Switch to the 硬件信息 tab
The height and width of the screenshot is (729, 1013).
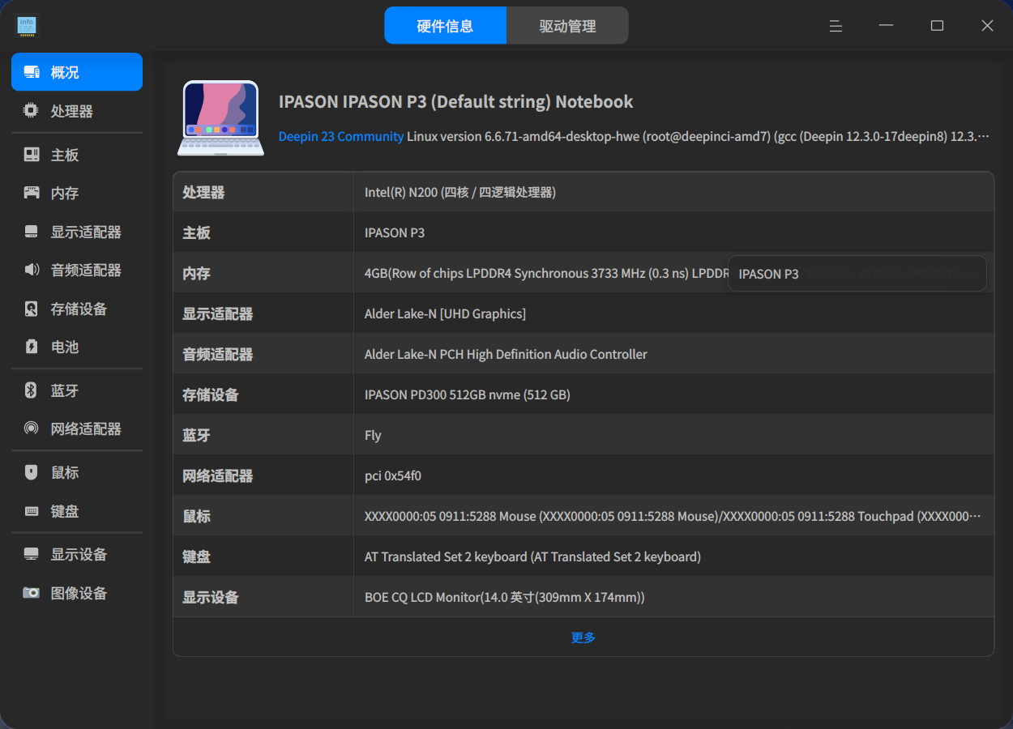coord(445,25)
